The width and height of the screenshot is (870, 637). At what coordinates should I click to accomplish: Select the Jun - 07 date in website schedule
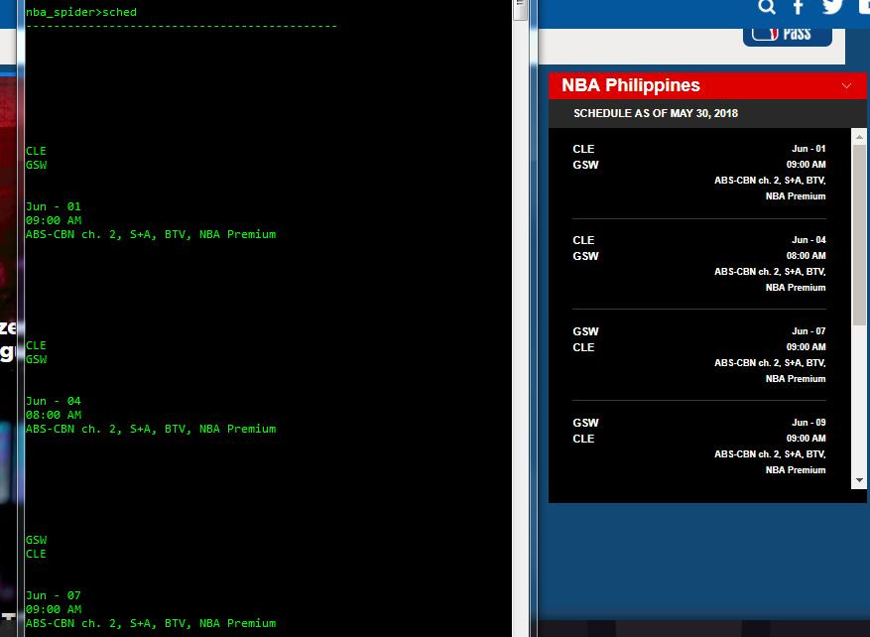click(x=808, y=331)
